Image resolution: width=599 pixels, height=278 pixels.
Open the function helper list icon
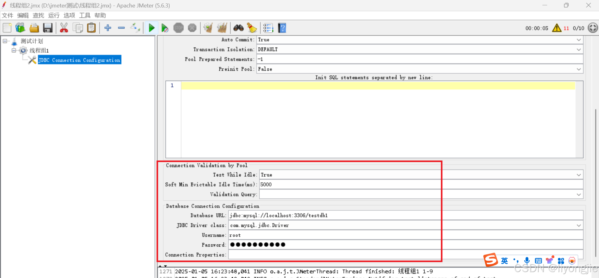(x=268, y=28)
